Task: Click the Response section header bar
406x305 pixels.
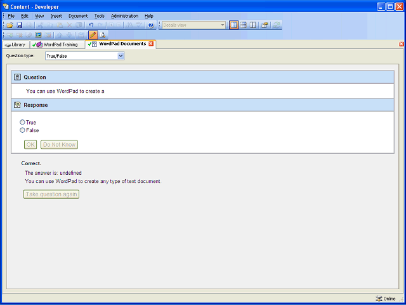Action: pyautogui.click(x=203, y=105)
